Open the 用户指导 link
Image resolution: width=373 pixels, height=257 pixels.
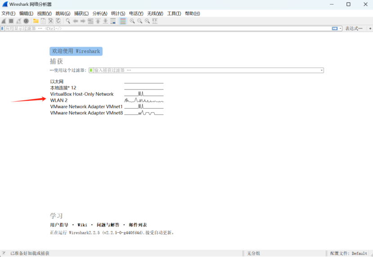(59, 225)
